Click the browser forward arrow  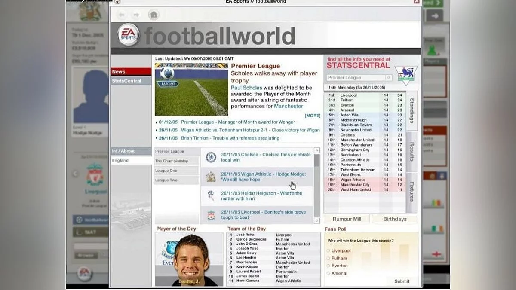click(136, 15)
